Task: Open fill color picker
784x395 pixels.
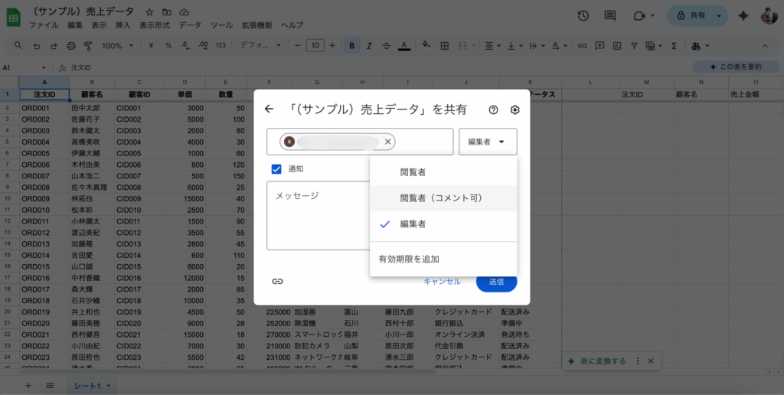Action: pyautogui.click(x=426, y=45)
